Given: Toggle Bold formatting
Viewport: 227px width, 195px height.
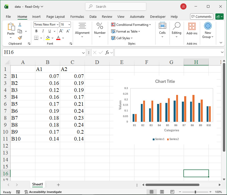Looking at the screenshot, I should [36, 31].
